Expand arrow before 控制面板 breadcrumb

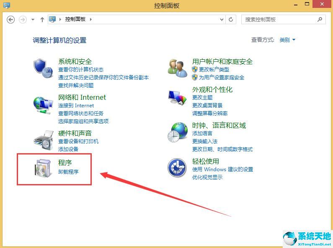[x=60, y=20]
